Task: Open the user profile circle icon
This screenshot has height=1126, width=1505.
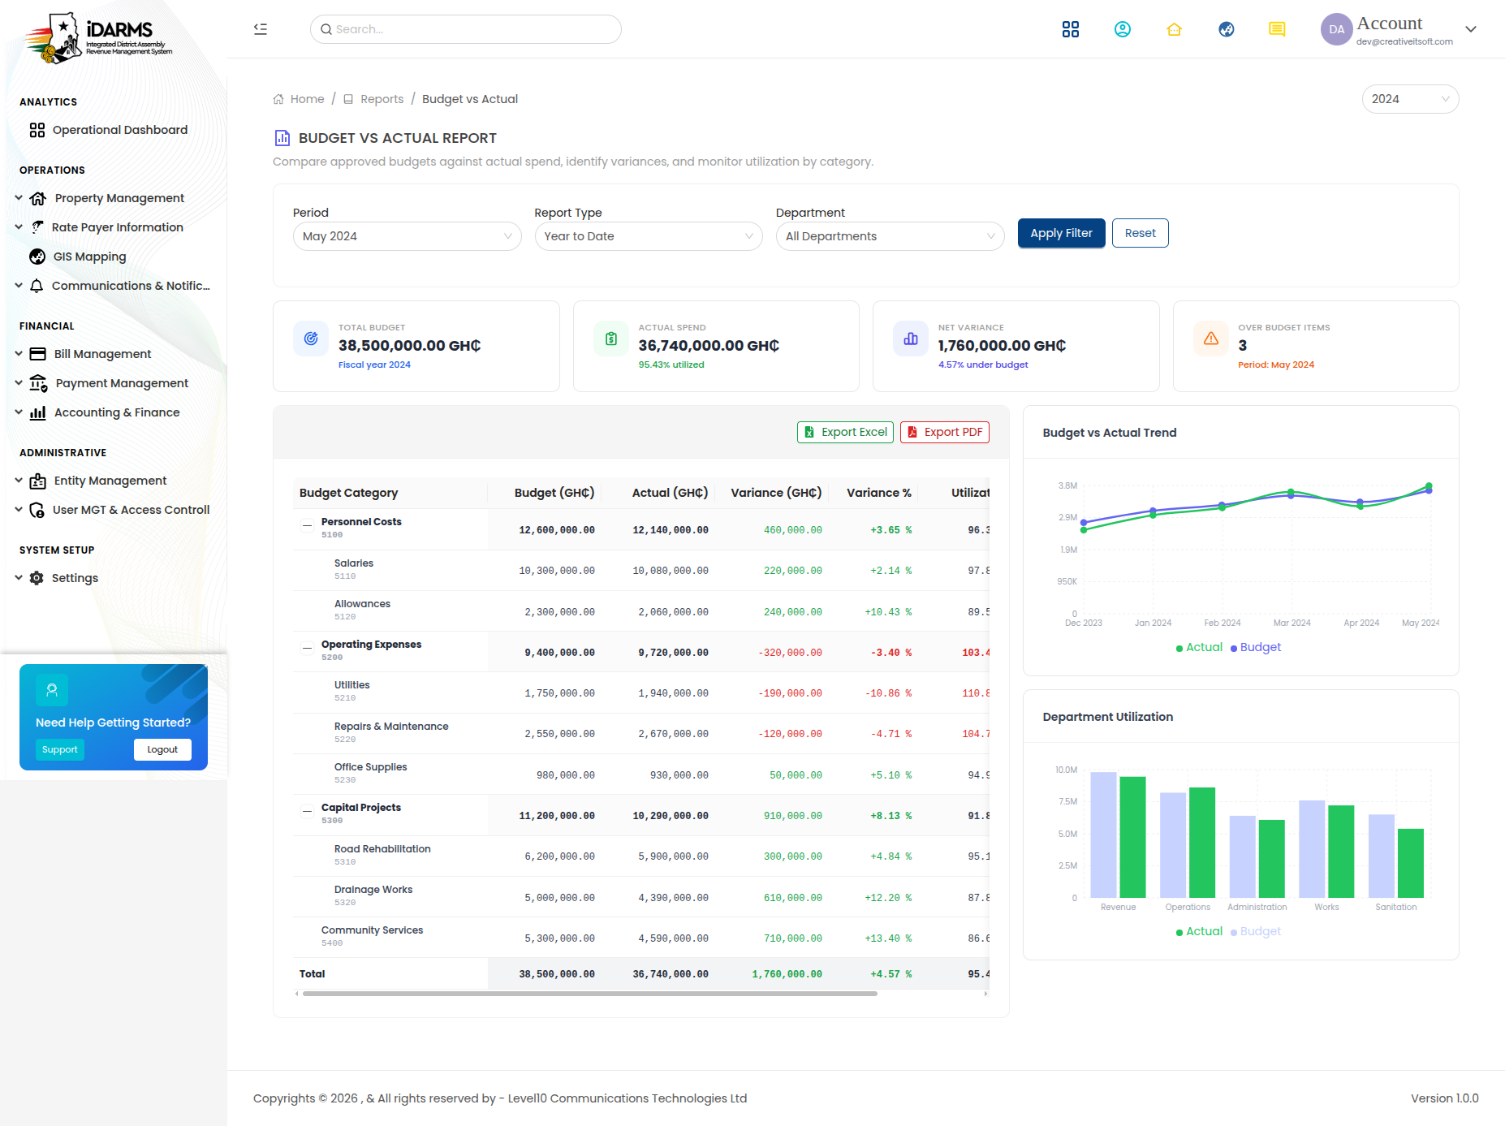Action: (x=1123, y=29)
